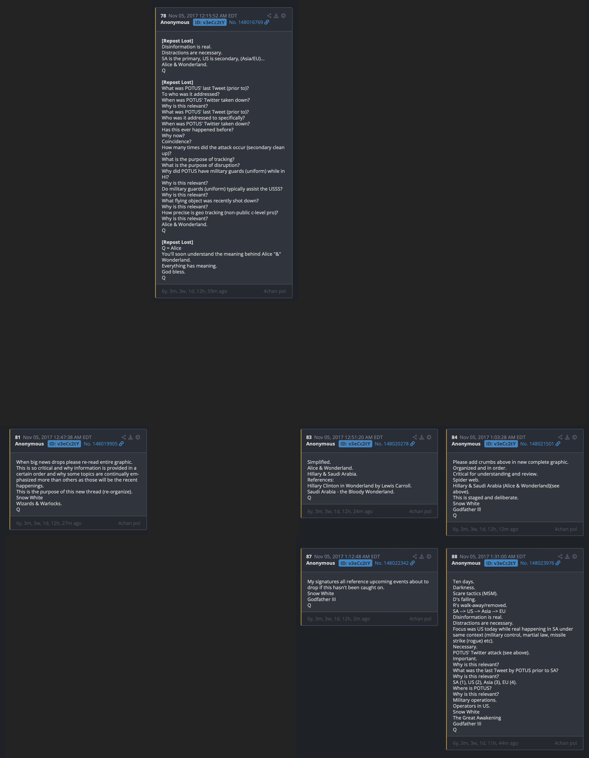Download post 88 with the download icon
Viewport: 589px width, 758px height.
pos(567,557)
